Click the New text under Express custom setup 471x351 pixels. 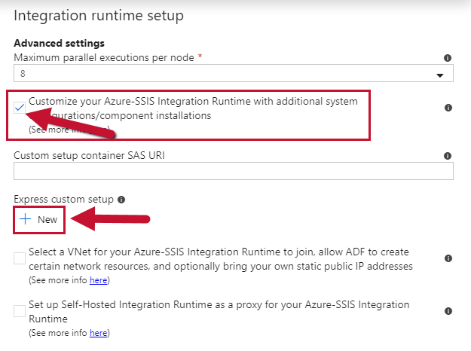(x=47, y=219)
